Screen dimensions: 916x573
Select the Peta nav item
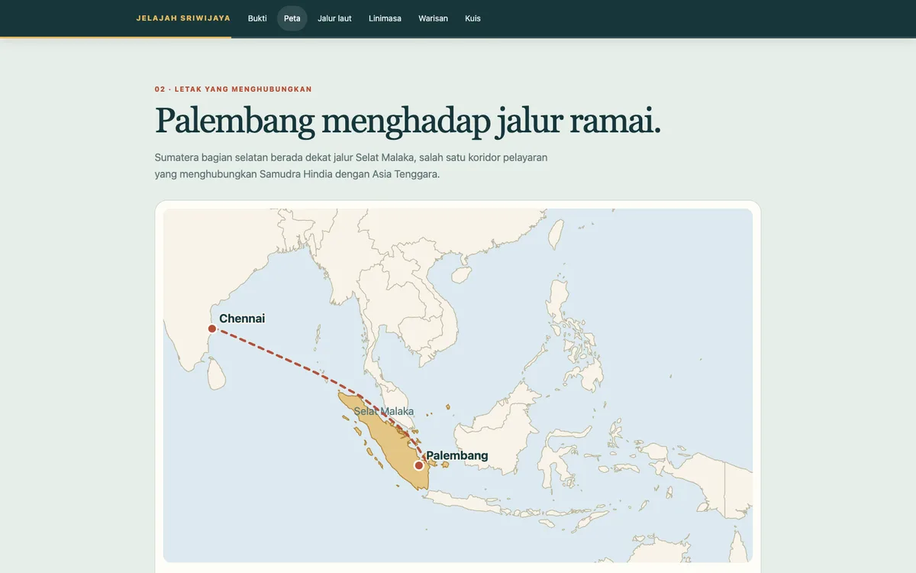tap(292, 18)
